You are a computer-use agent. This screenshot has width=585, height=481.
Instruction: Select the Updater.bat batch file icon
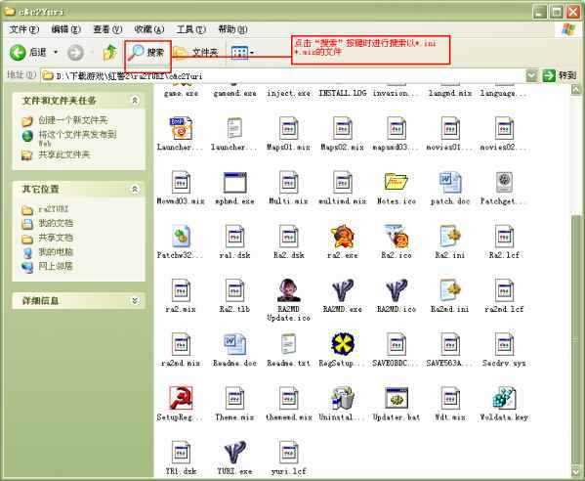point(397,398)
